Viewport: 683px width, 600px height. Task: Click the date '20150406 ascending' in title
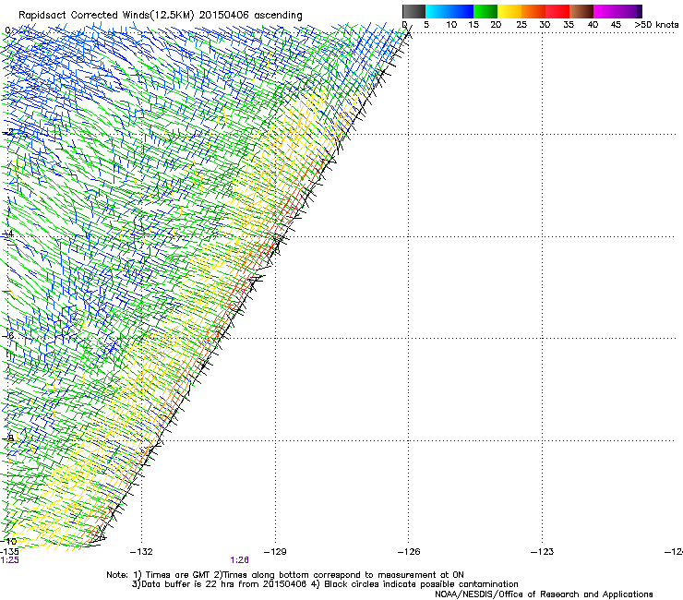click(x=251, y=16)
